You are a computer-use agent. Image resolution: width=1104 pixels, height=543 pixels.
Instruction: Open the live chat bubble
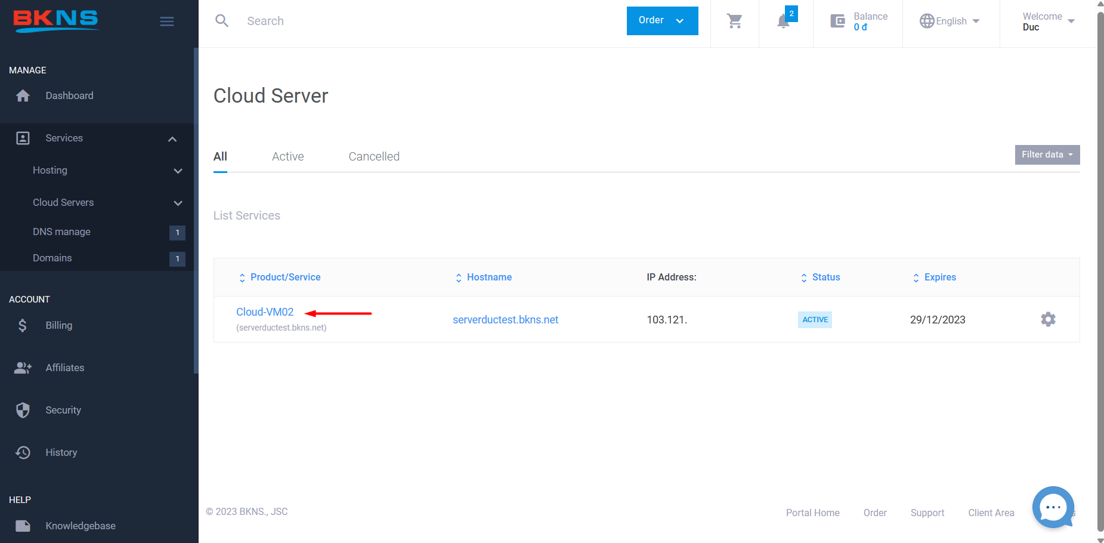pyautogui.click(x=1053, y=507)
